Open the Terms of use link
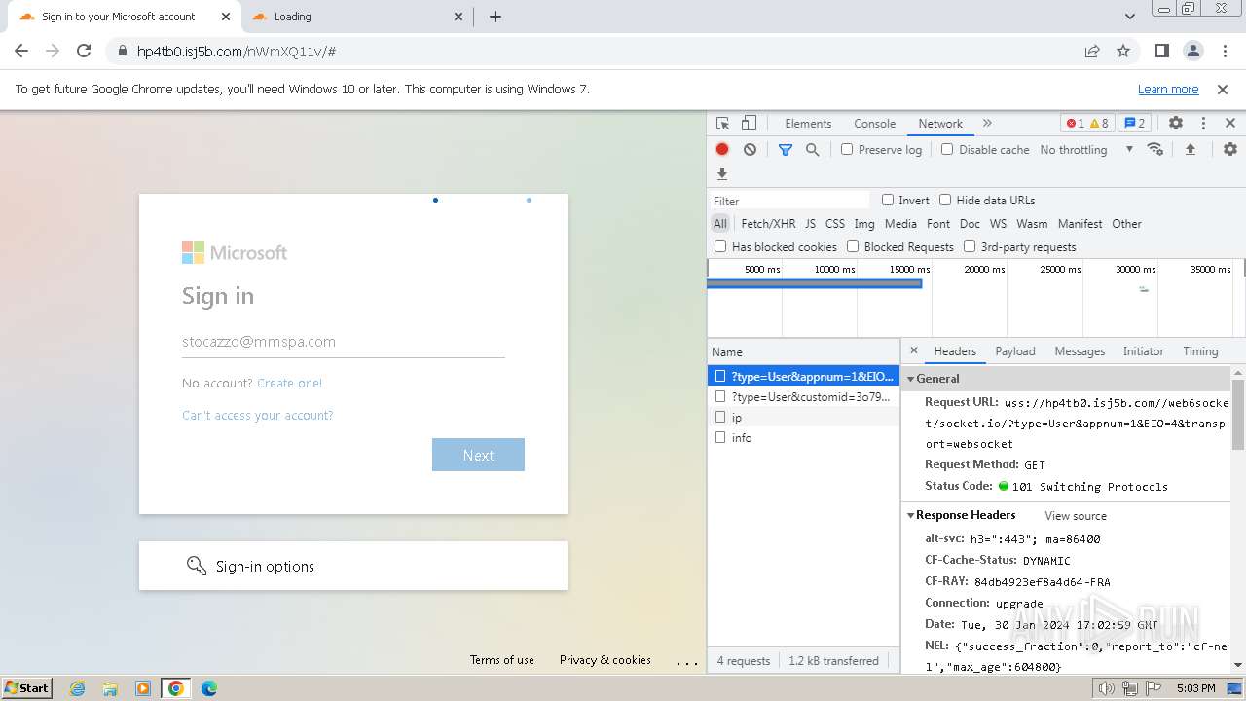This screenshot has height=701, width=1246. [502, 659]
